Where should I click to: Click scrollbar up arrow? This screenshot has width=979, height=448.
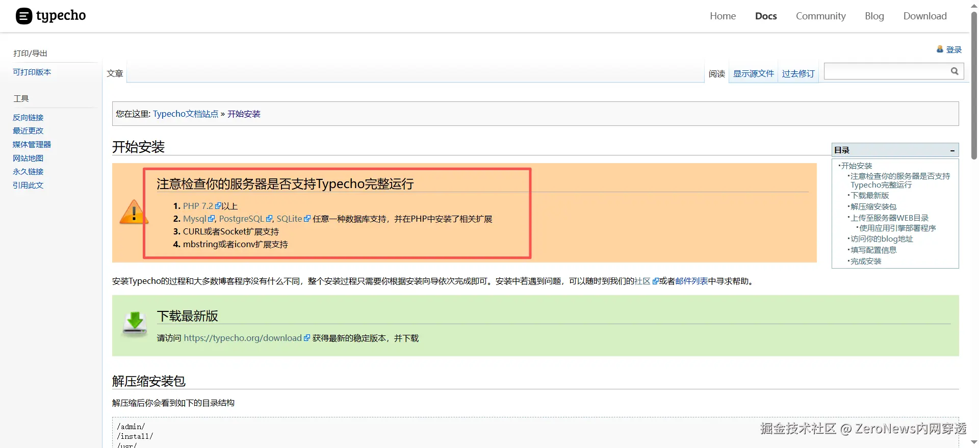point(974,5)
